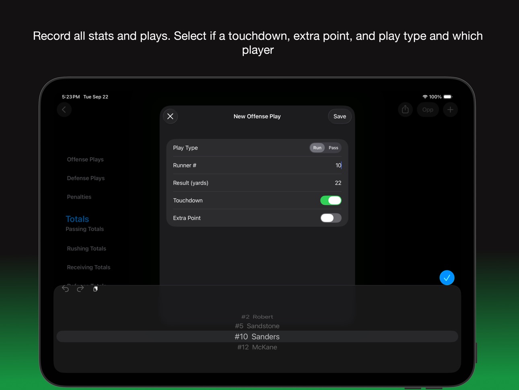Open Defense Plays in sidebar
The width and height of the screenshot is (519, 390).
pyautogui.click(x=86, y=178)
